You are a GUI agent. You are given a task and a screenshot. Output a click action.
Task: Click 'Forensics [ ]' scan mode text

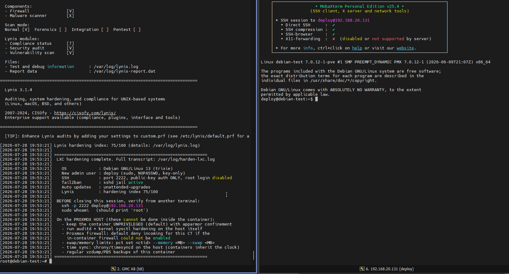51,29
